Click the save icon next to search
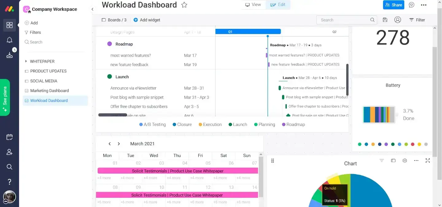The image size is (442, 207). [385, 20]
